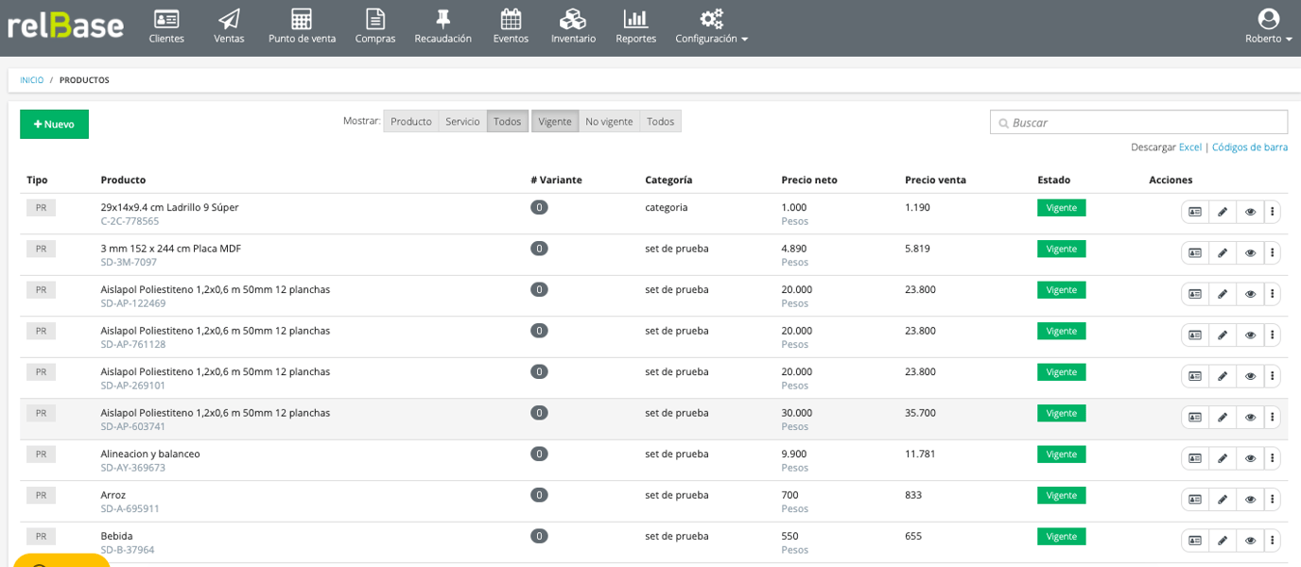Open more actions for 3 mm Placa MDF
Screen dimensions: 1301x567
(1273, 253)
